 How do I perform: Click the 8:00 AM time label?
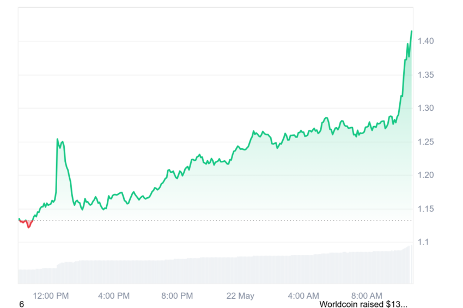pyautogui.click(x=367, y=296)
